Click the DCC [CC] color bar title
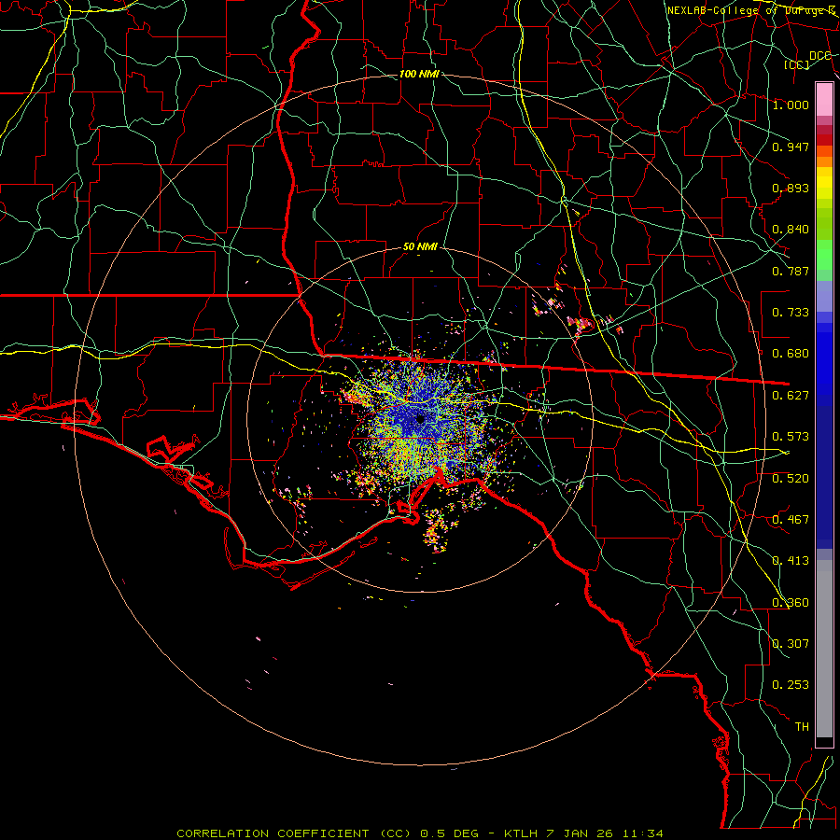This screenshot has width=840, height=840. click(807, 60)
